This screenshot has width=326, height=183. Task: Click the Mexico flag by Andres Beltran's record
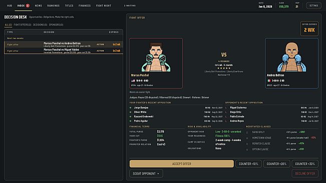coord(269,80)
